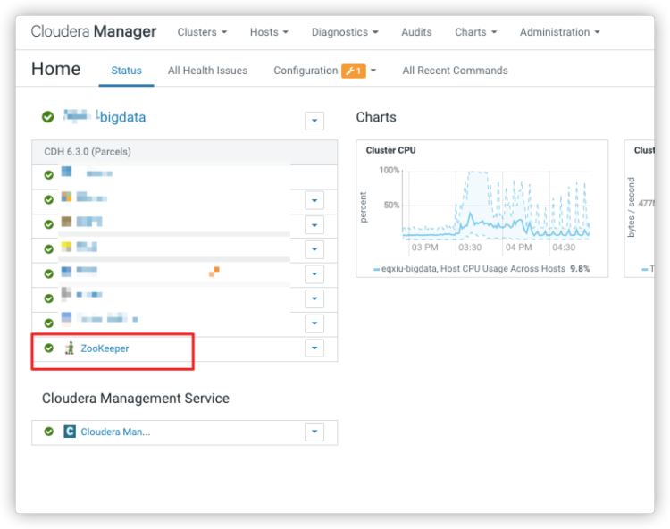Click the health checkmark of the first service row
This screenshot has height=529, width=670.
click(x=49, y=175)
